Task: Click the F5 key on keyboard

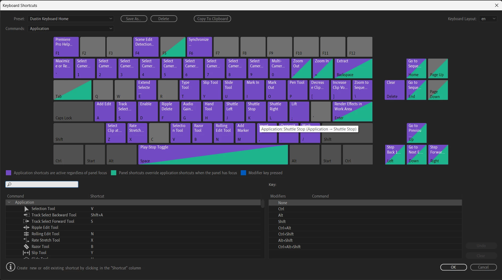Action: (x=173, y=47)
